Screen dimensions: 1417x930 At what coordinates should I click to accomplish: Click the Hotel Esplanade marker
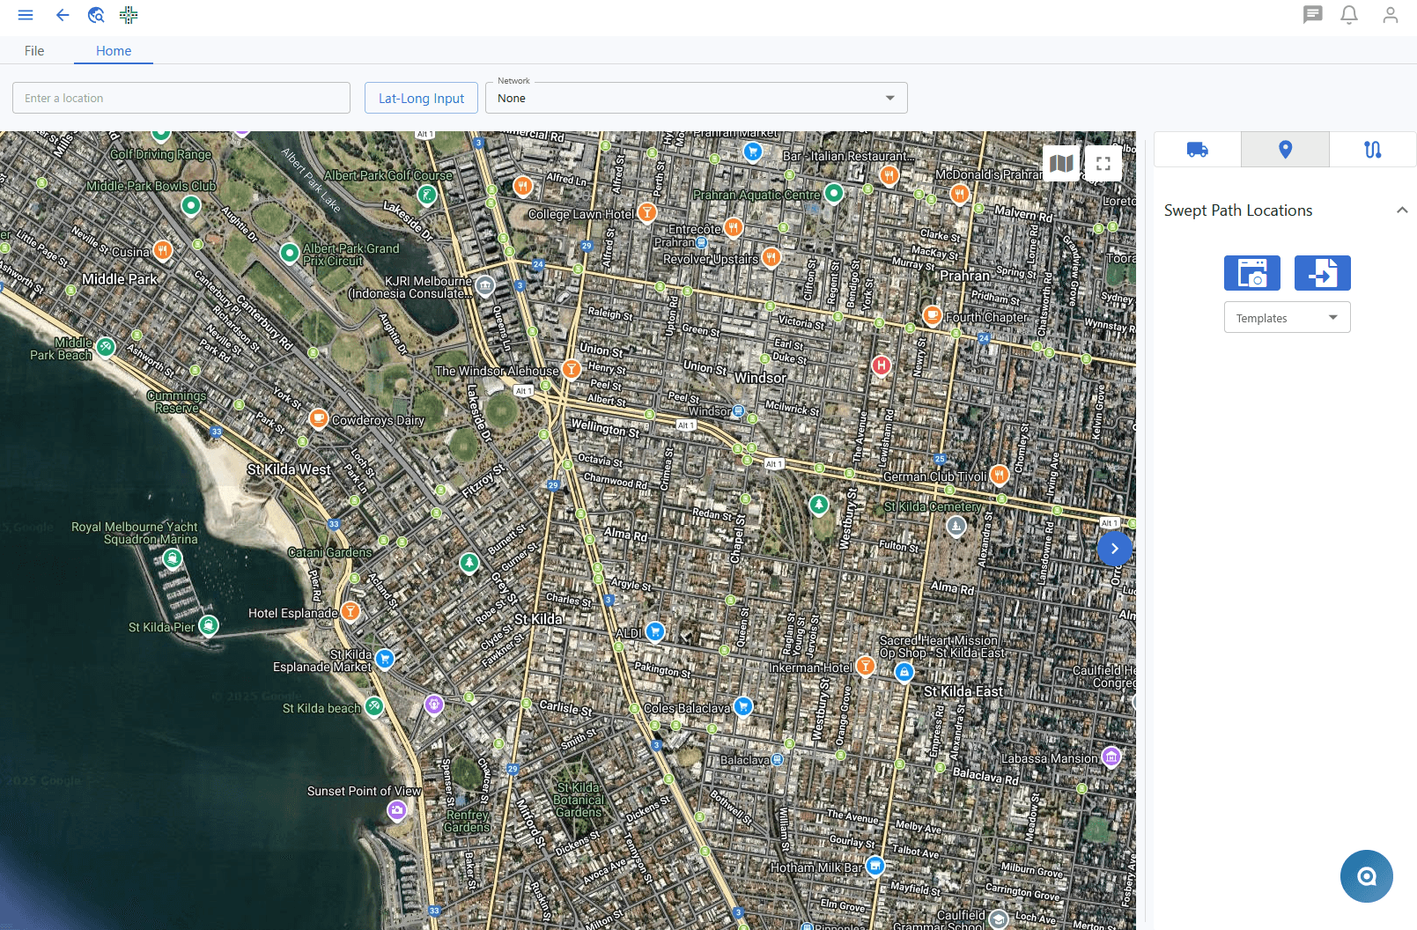pyautogui.click(x=351, y=610)
